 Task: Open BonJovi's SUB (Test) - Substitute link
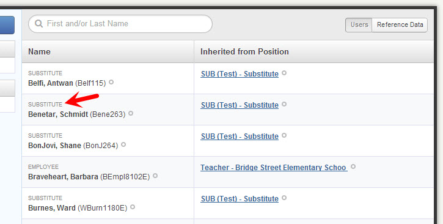point(240,136)
